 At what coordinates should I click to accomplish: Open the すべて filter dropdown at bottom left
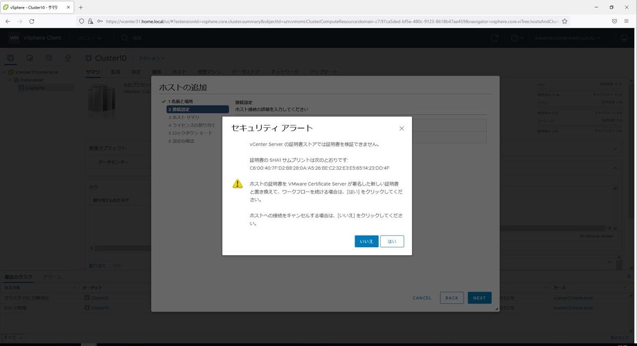click(12, 337)
